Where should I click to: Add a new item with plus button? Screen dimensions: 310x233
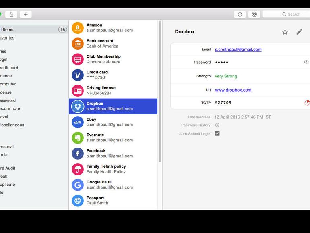[26, 14]
